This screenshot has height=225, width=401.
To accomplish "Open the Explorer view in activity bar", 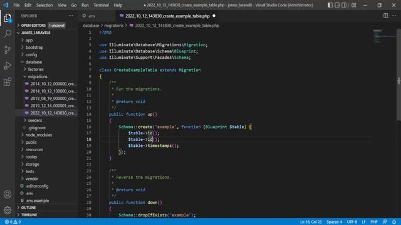I will (x=8, y=18).
